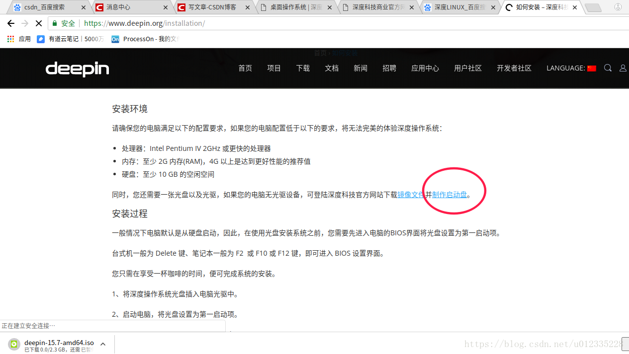The width and height of the screenshot is (629, 354).
Task: Close the 消息中心 tab
Action: point(166,7)
